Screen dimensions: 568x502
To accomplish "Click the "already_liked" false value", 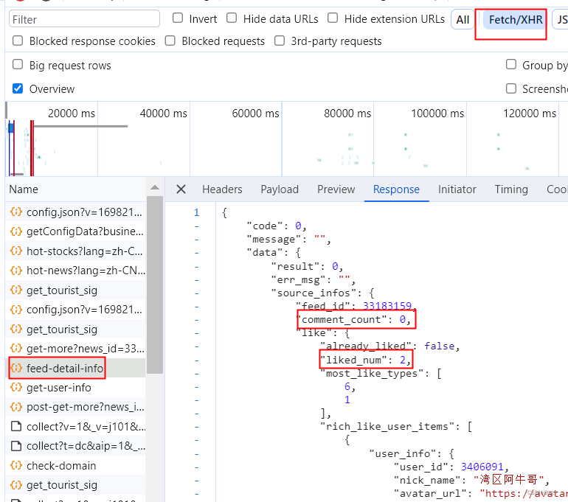I will pyautogui.click(x=440, y=346).
